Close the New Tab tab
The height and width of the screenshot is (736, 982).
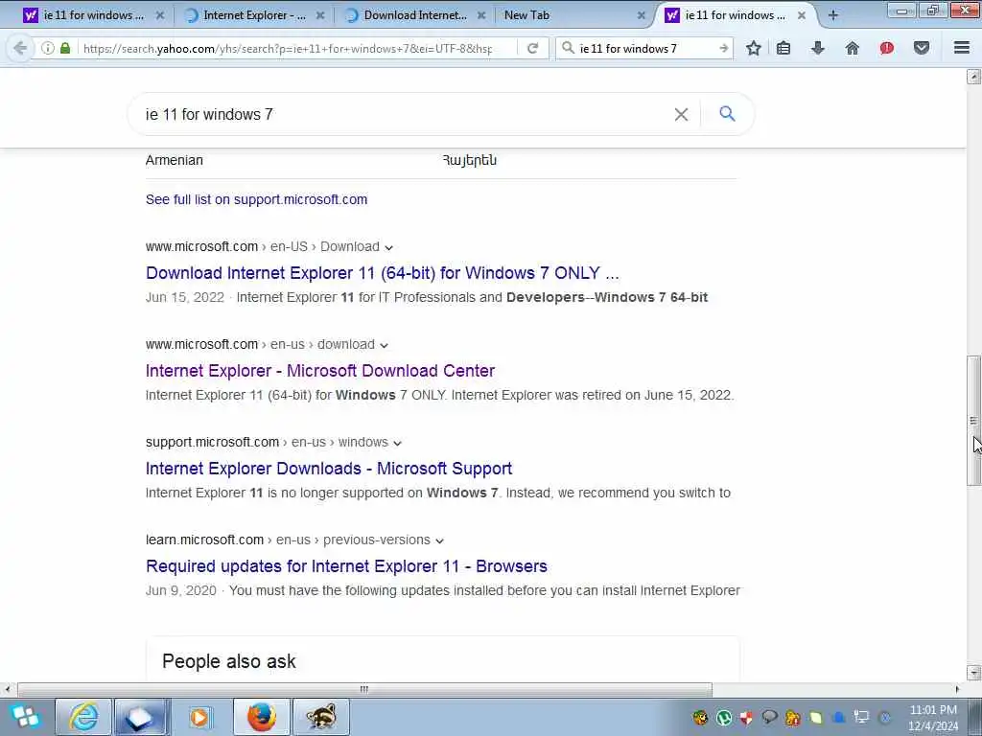tap(641, 15)
